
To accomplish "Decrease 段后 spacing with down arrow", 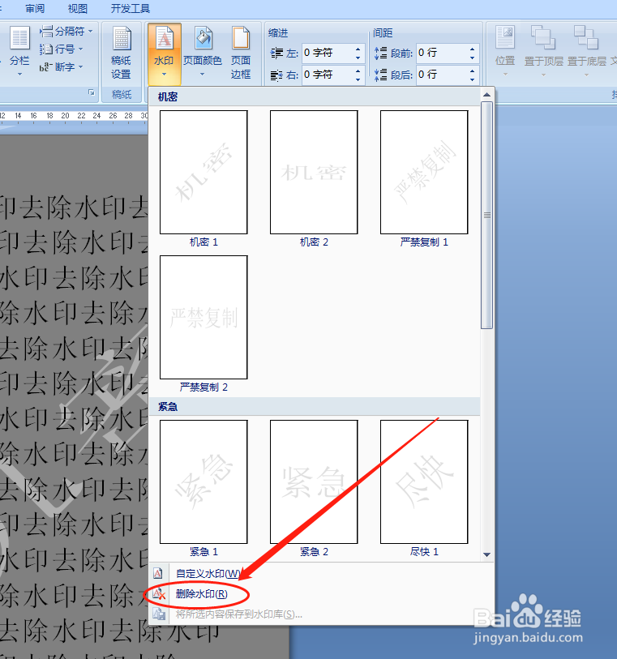I will 472,79.
